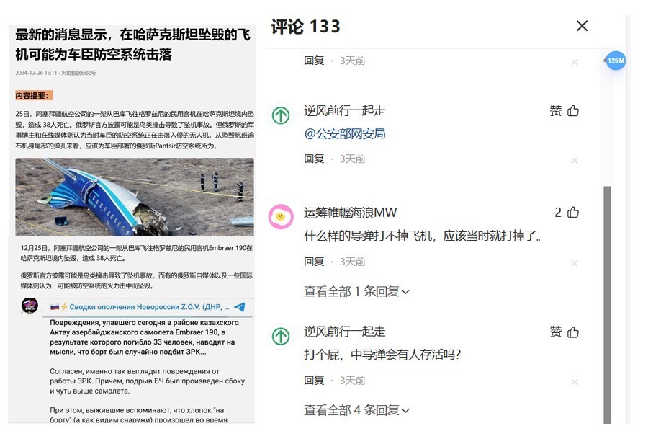Close the comments panel with X

tap(582, 26)
